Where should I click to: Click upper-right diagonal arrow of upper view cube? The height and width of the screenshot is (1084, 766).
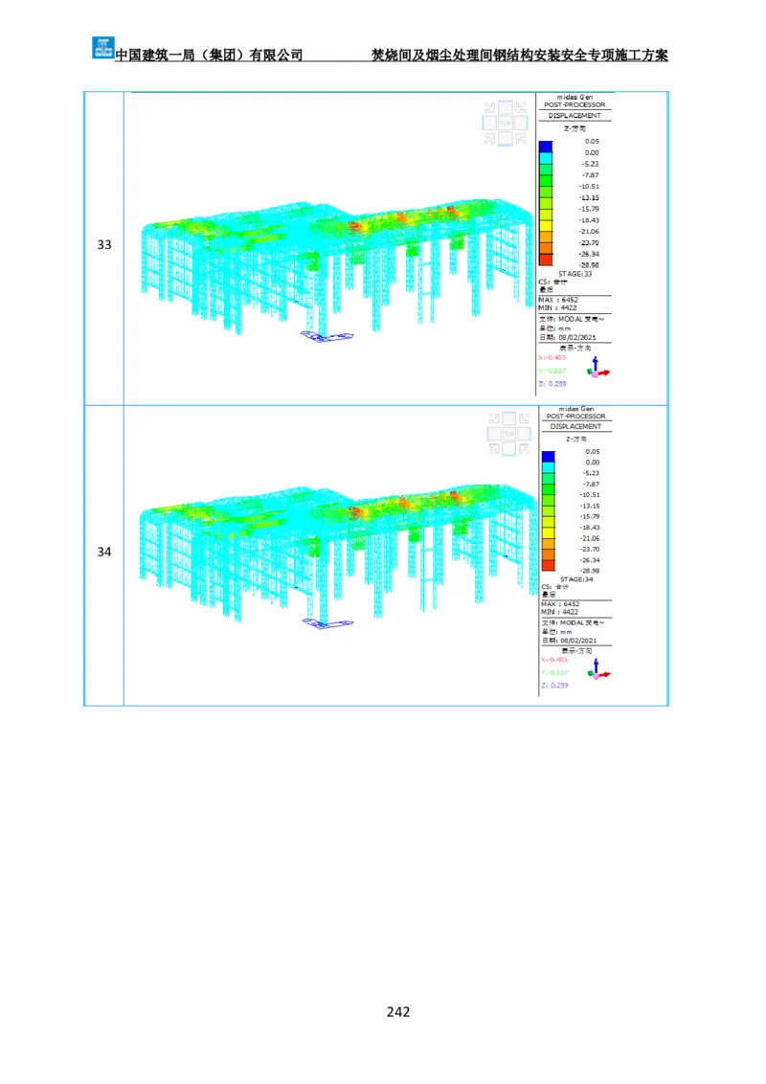(x=521, y=107)
